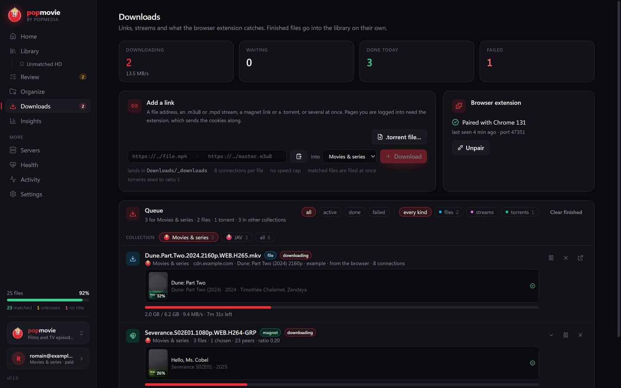Click the Dune Part Two poster thumbnail
This screenshot has height=388, width=621.
coord(158,286)
